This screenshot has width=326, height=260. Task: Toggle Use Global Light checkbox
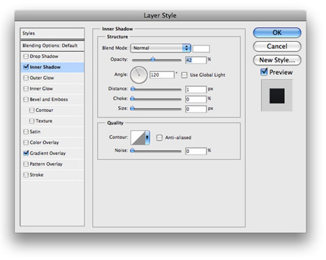[x=184, y=75]
